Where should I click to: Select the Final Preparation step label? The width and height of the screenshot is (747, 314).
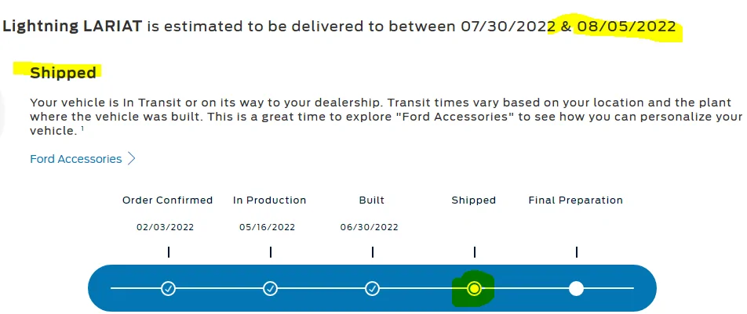click(576, 200)
